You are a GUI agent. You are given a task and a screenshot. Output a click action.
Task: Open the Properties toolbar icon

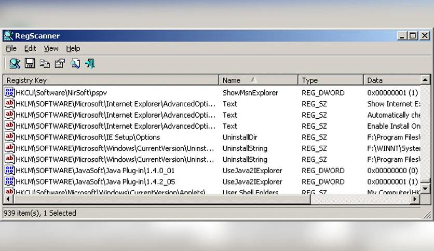pos(60,64)
